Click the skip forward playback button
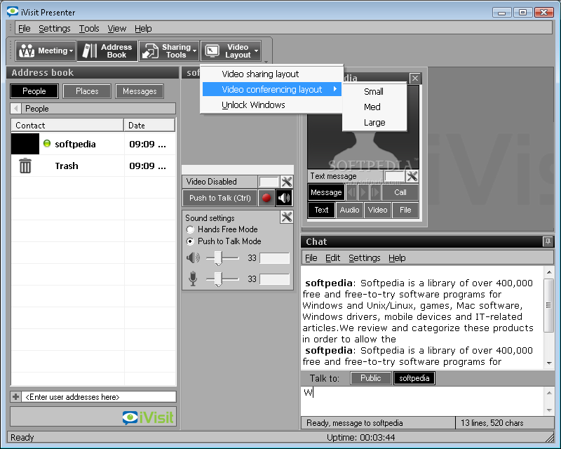561x449 pixels. coord(375,192)
